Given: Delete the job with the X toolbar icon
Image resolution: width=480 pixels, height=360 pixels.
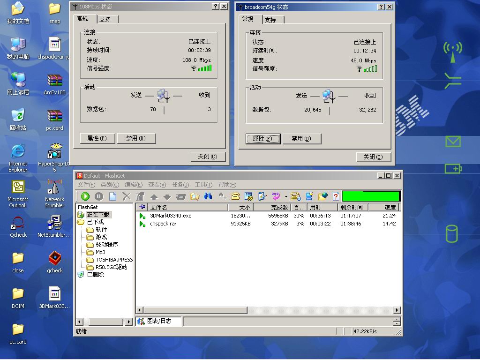Looking at the screenshot, I should (x=127, y=196).
